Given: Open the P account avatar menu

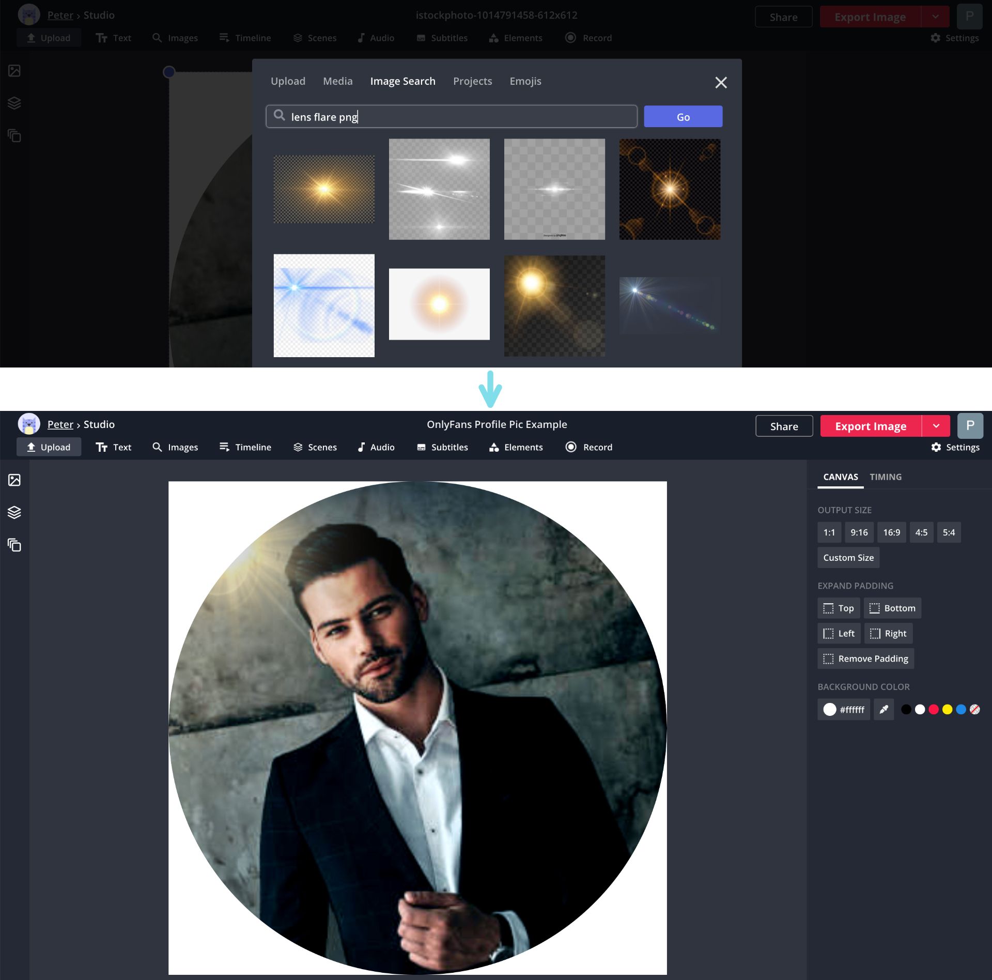Looking at the screenshot, I should 970,426.
